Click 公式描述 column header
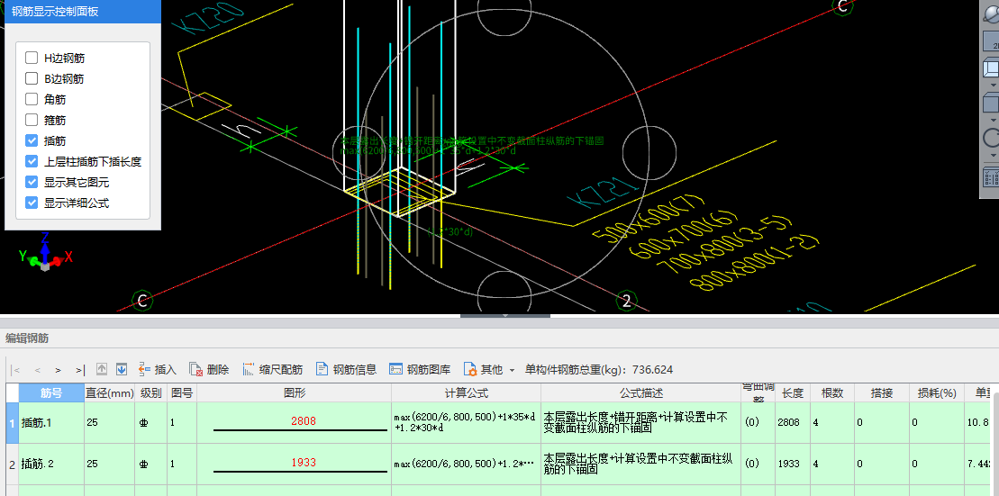The width and height of the screenshot is (999, 496). [641, 392]
